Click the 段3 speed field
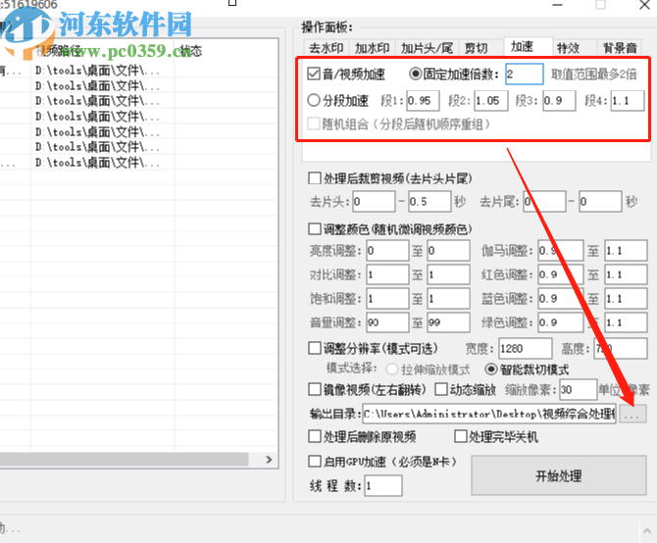The width and height of the screenshot is (657, 543). click(559, 101)
